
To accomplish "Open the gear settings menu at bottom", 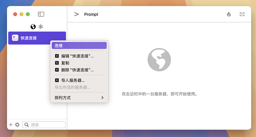I will coord(17,124).
